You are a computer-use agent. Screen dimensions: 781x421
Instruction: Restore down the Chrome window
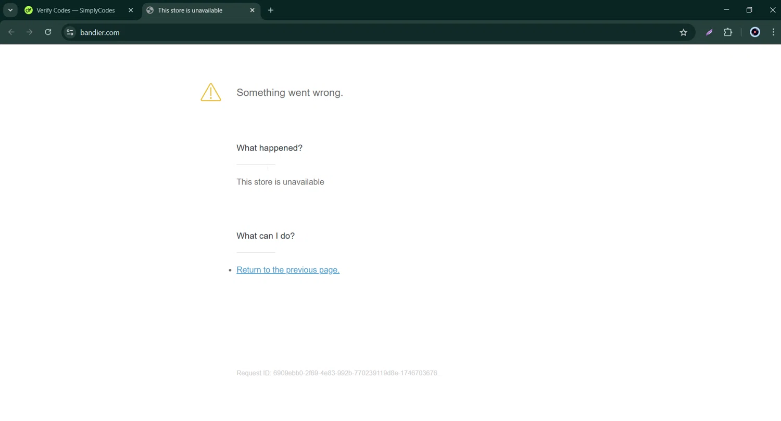coord(749,10)
